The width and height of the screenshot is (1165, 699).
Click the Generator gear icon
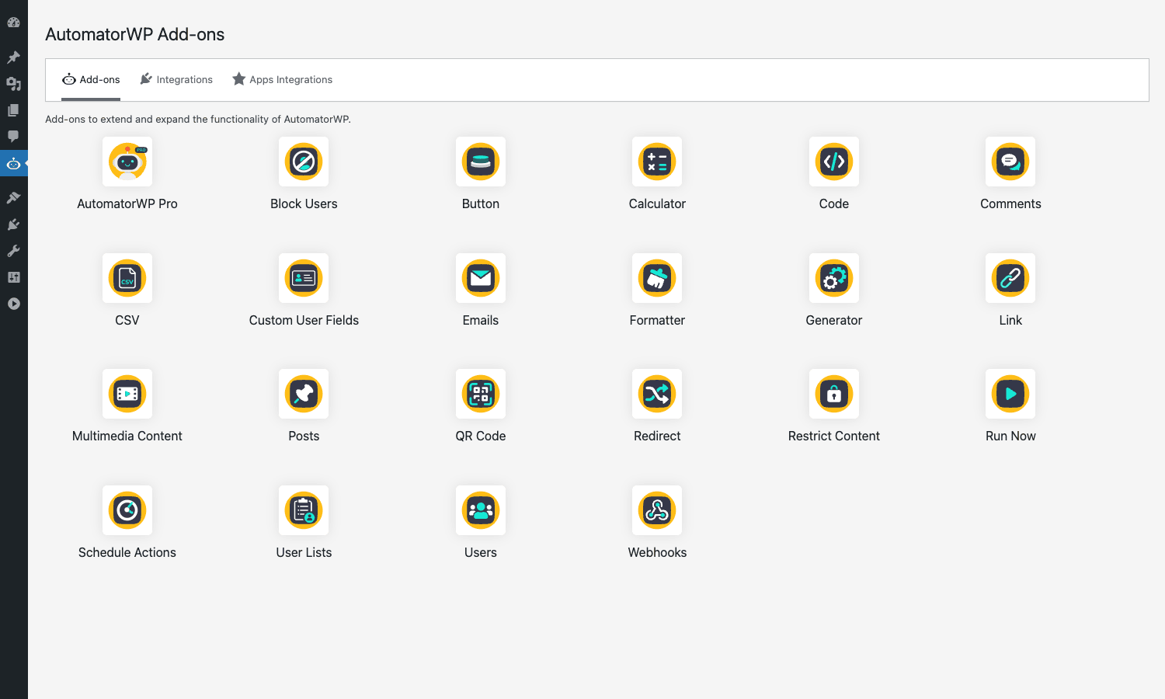pos(834,278)
